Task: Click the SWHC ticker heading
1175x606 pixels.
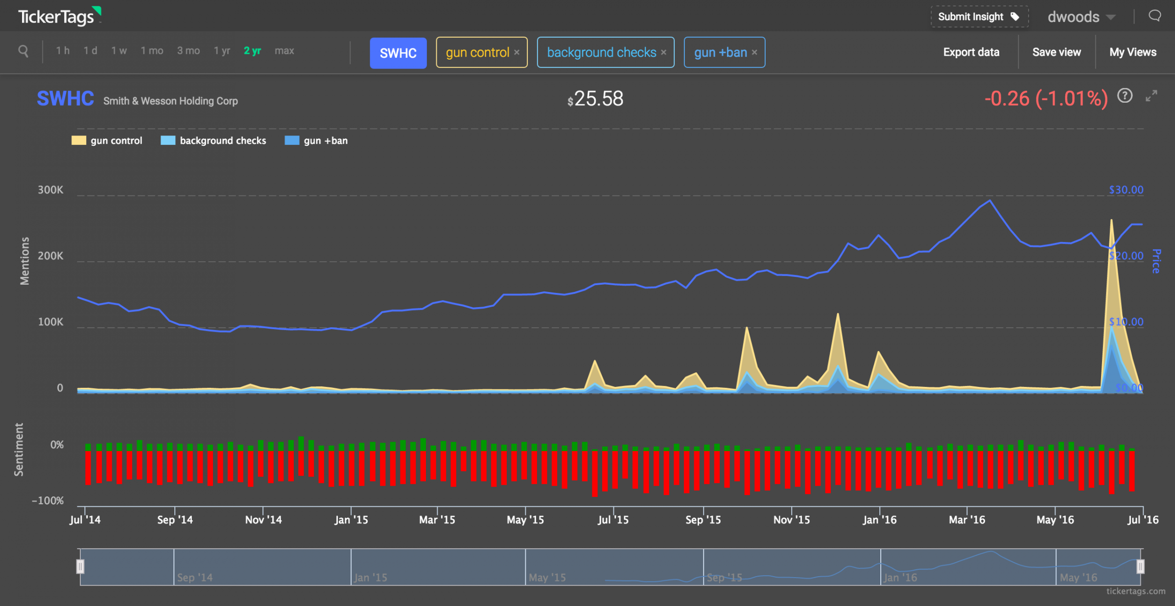Action: click(65, 99)
